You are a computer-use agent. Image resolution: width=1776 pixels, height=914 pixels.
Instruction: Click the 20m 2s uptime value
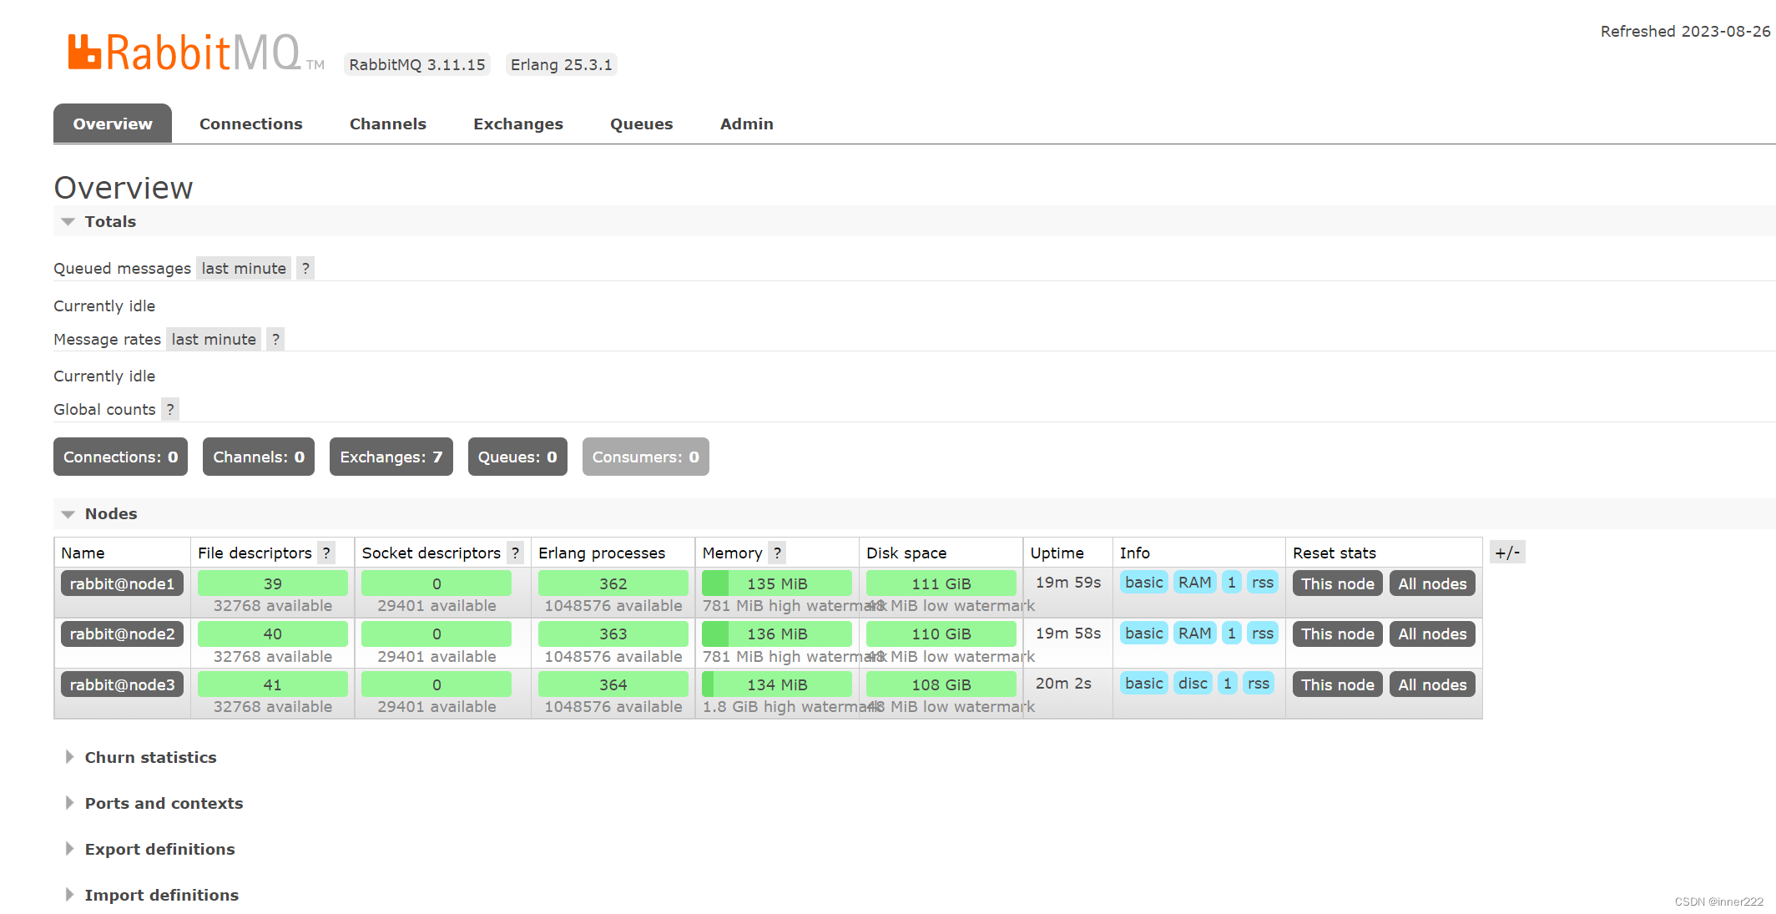click(x=1063, y=683)
